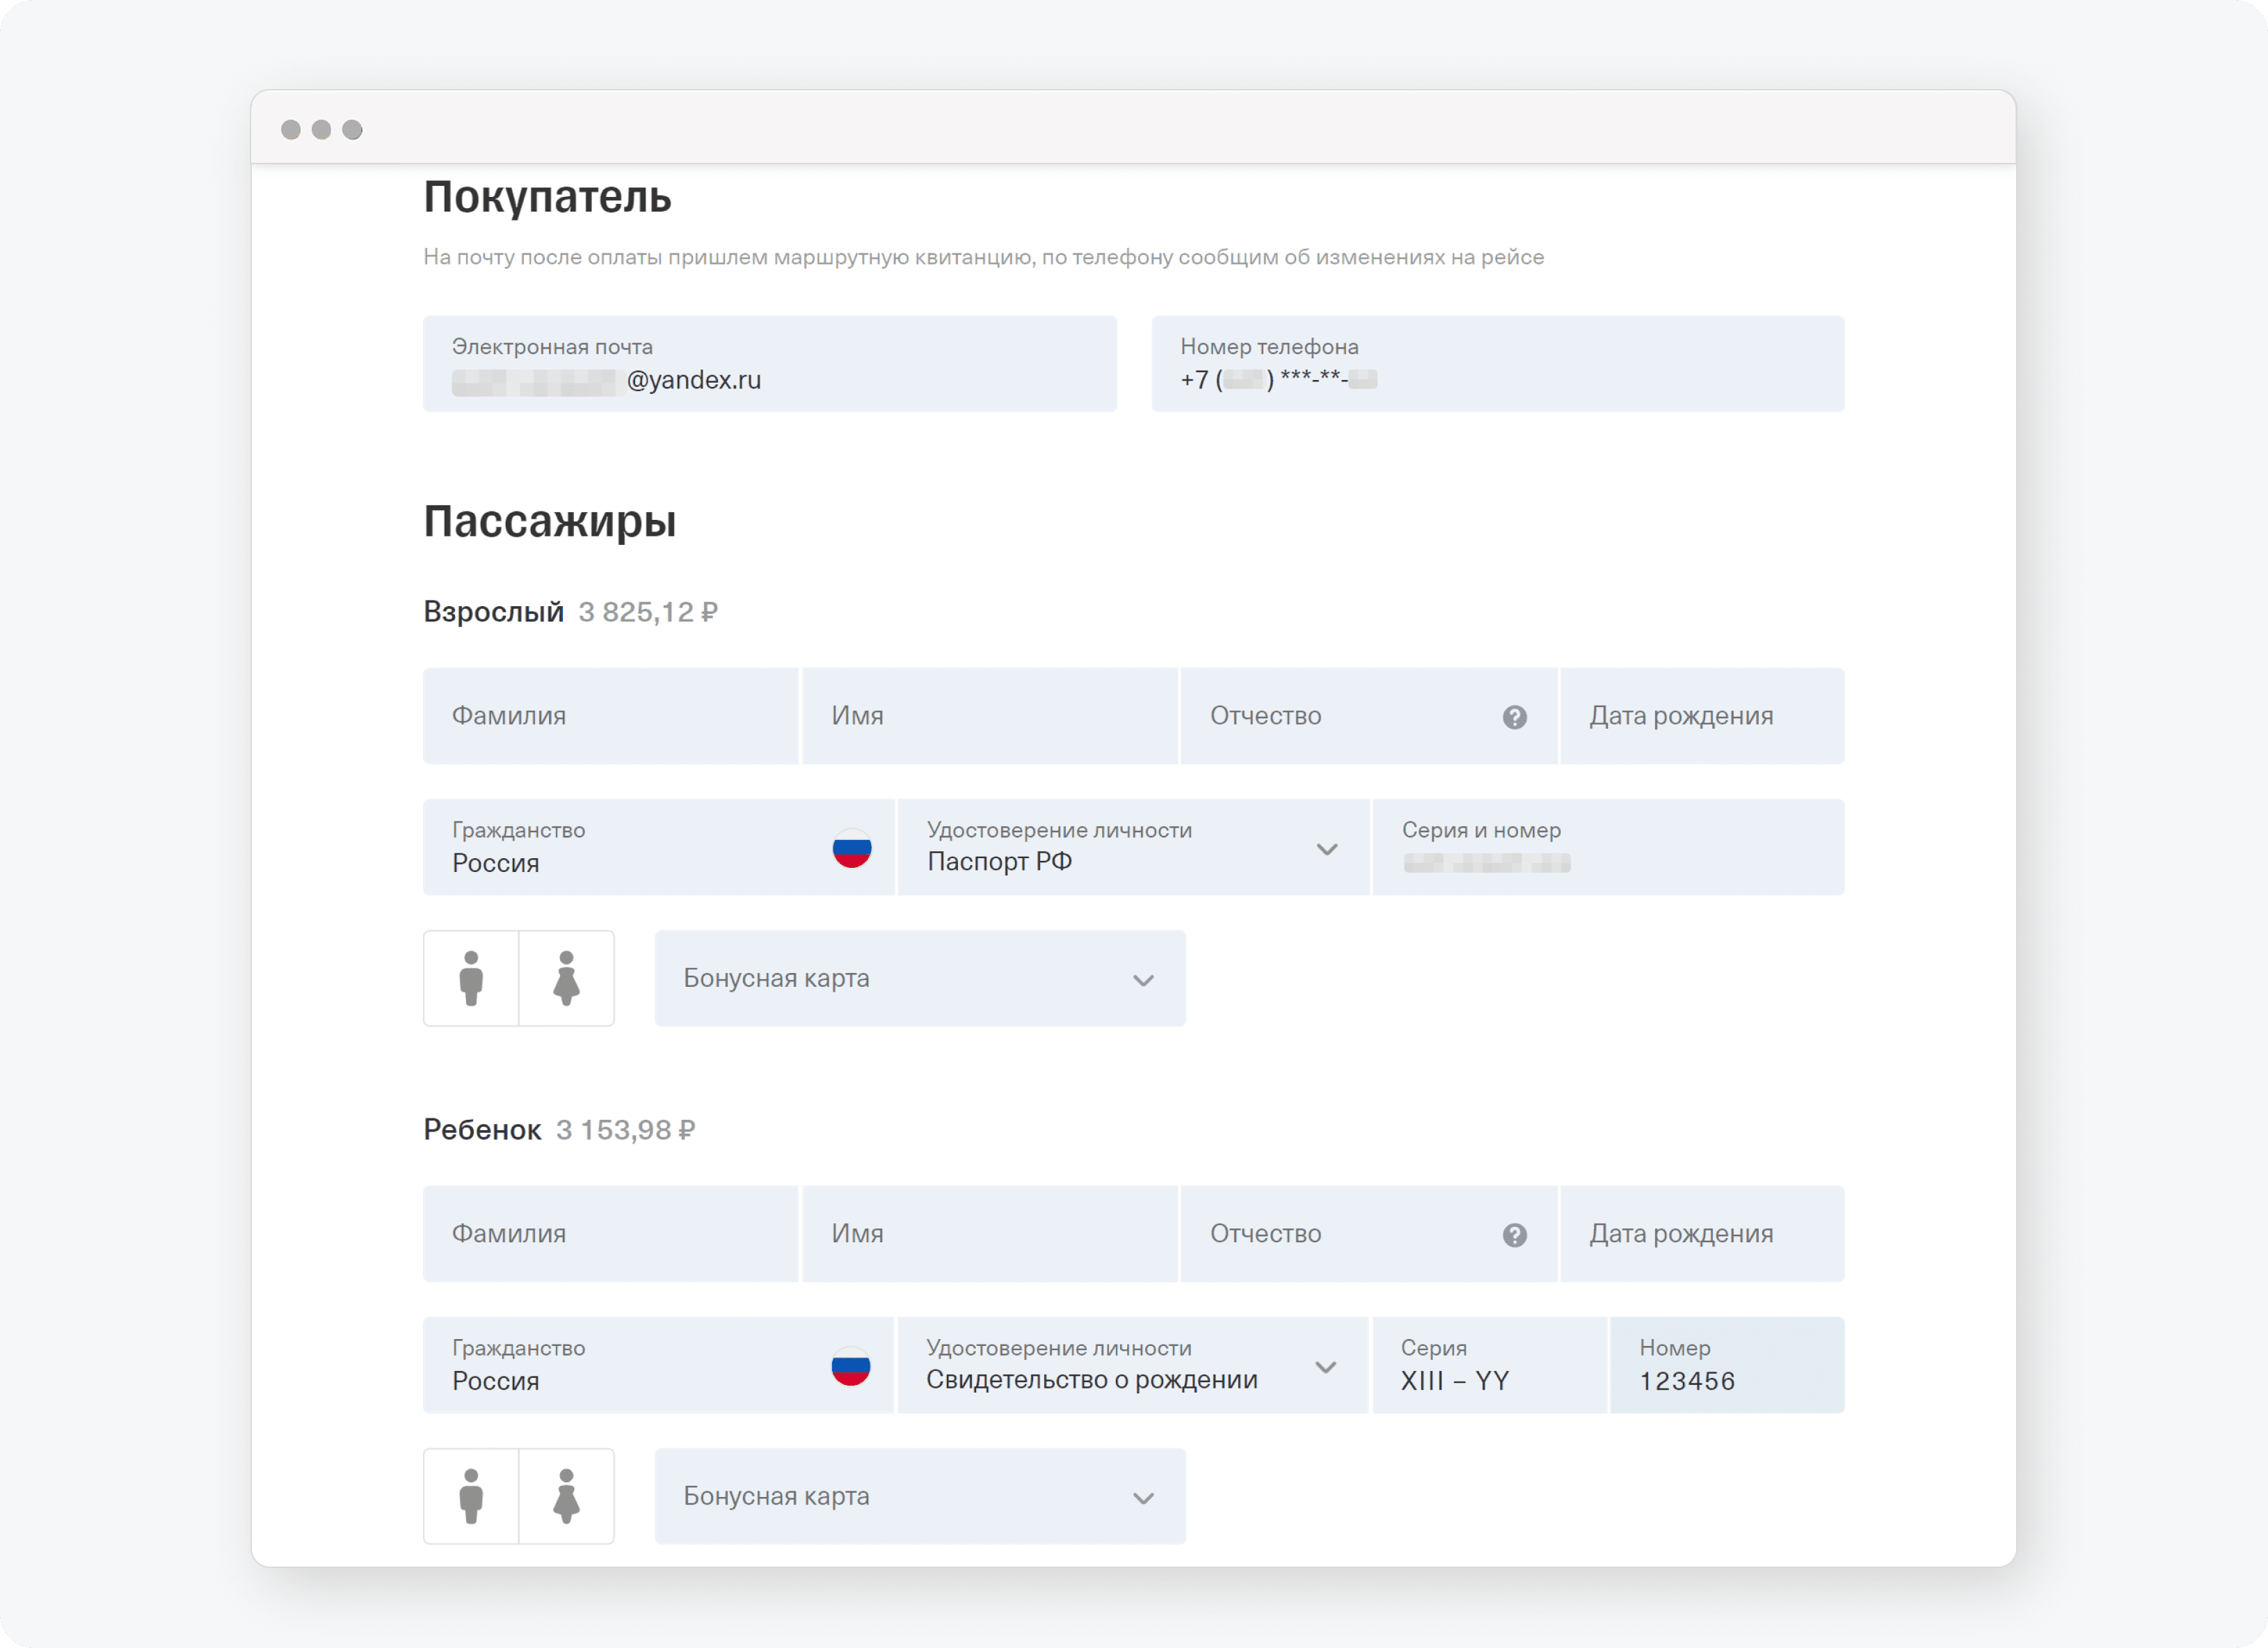Viewport: 2268px width, 1648px height.
Task: Click help icon in child Отчество field
Action: [1514, 1234]
